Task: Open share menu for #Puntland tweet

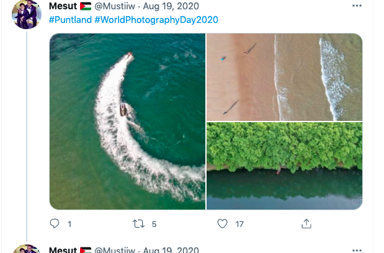Action: 306,224
